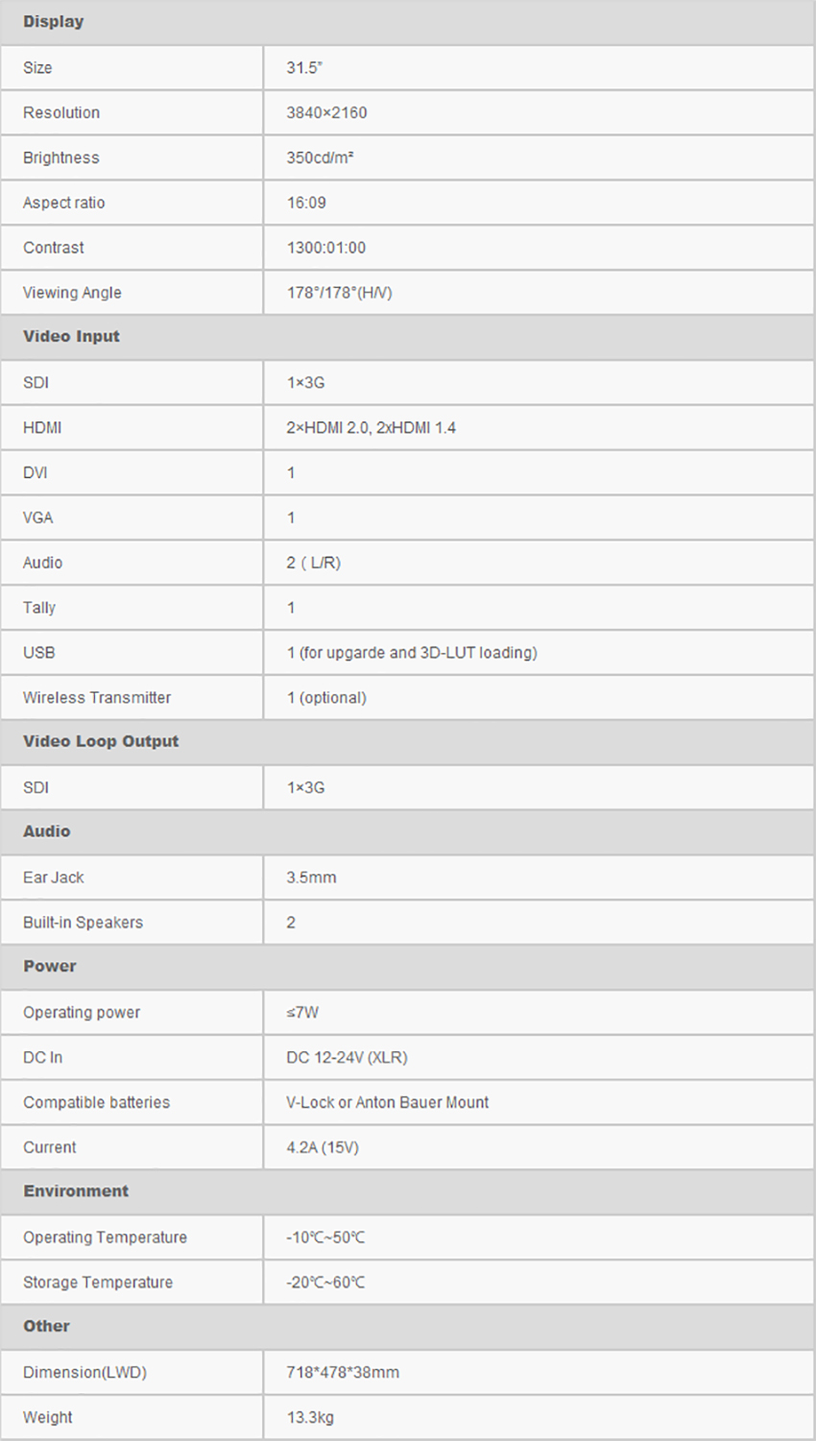Click the Built-in Speakers label

point(83,923)
